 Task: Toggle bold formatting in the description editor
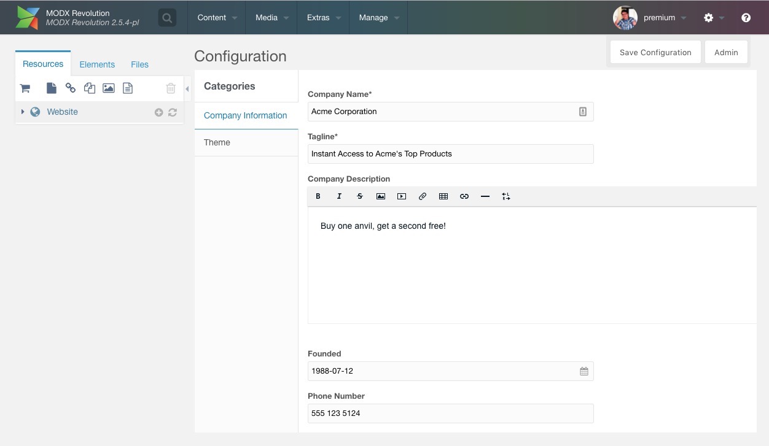tap(318, 196)
